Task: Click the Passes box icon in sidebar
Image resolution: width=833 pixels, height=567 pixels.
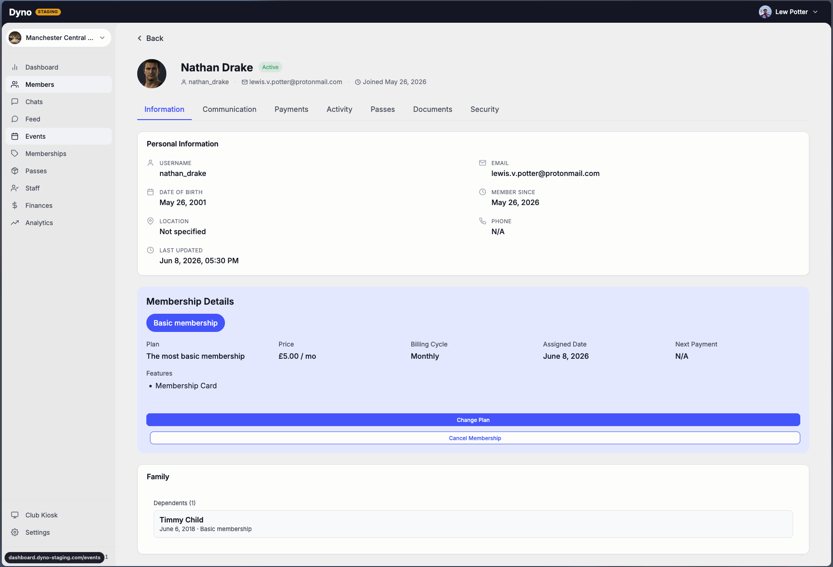Action: pos(15,171)
